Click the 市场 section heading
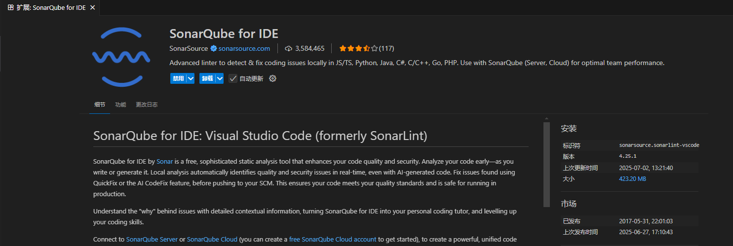Viewport: 733px width, 246px height. point(569,204)
